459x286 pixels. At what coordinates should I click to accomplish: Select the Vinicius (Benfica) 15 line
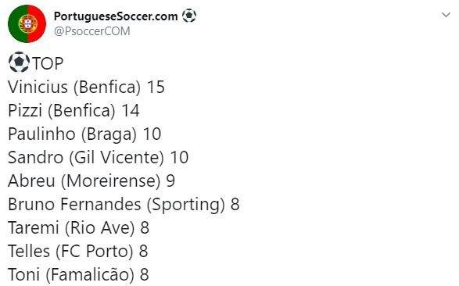pyautogui.click(x=86, y=88)
